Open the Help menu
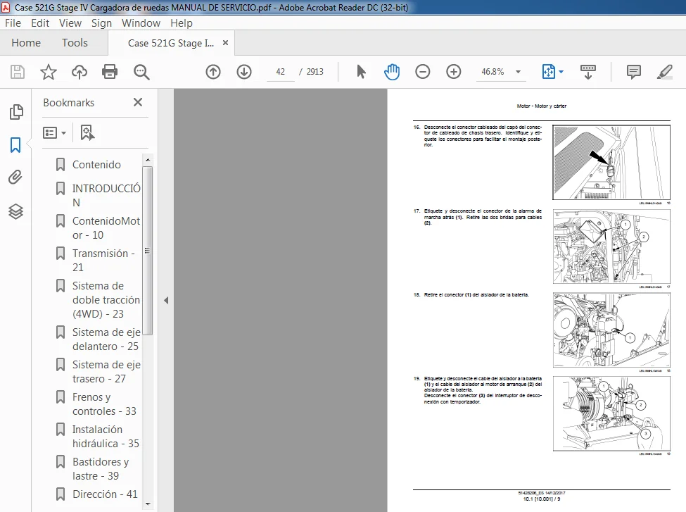Screen dimensions: 686x512 tap(181, 23)
